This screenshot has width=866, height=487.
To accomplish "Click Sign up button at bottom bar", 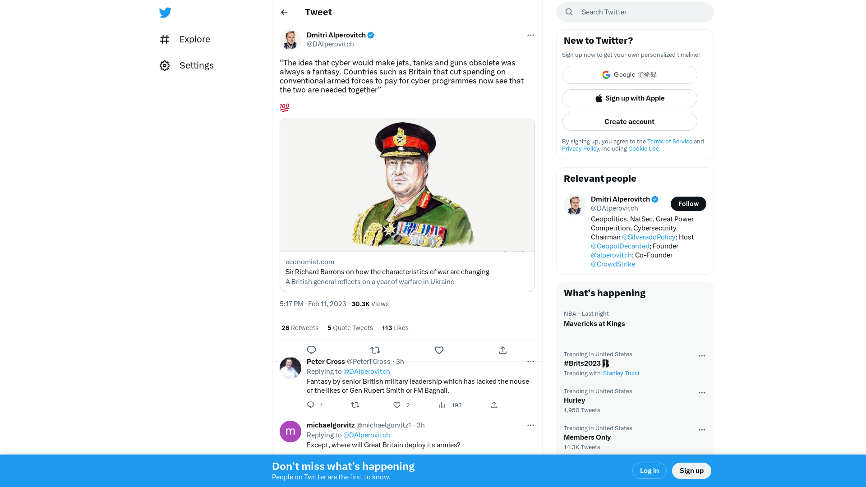I will click(x=691, y=470).
